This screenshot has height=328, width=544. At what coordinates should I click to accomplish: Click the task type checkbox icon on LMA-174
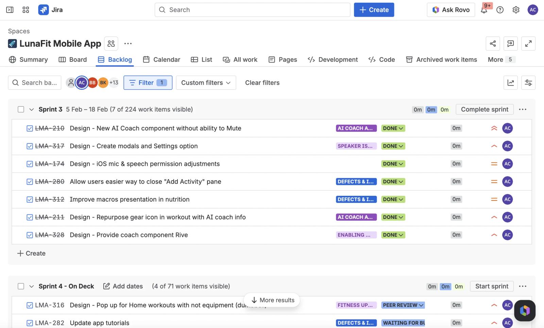pyautogui.click(x=30, y=164)
